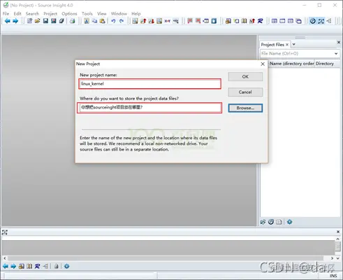Expand the File Name combo box arrow

(336, 53)
